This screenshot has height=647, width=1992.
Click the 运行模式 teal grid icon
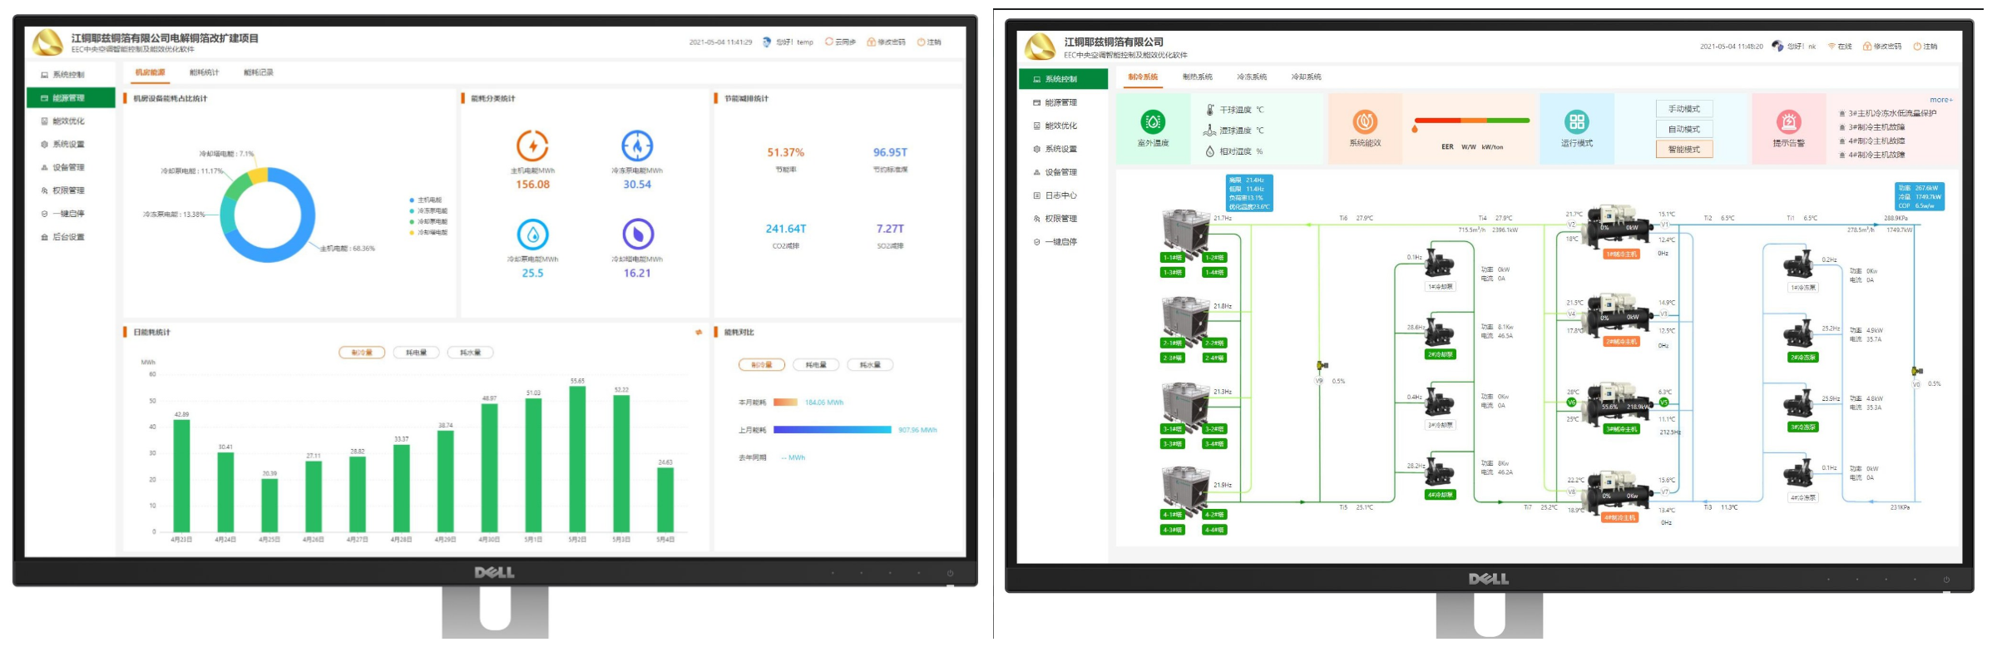pyautogui.click(x=1576, y=122)
